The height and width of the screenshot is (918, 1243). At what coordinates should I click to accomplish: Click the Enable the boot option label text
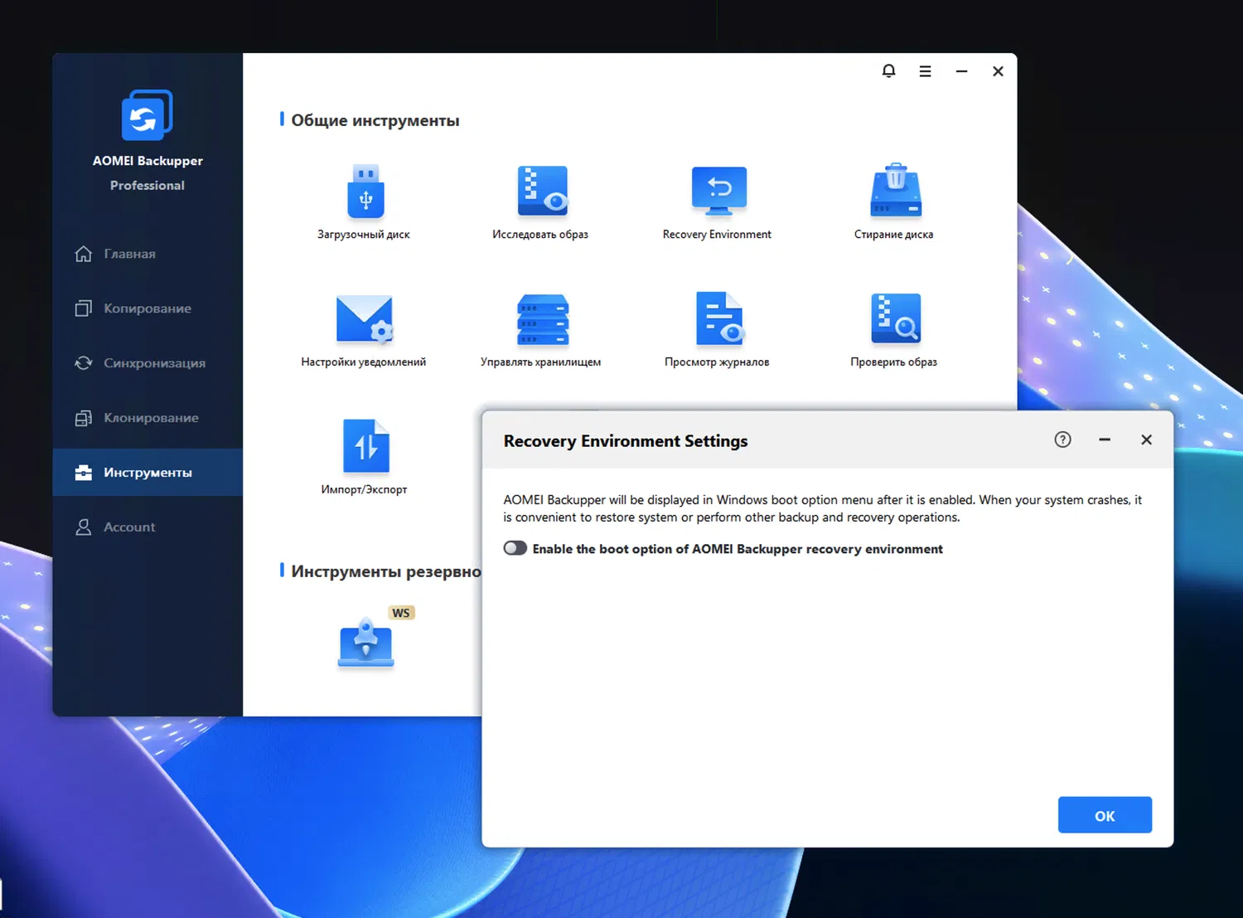click(x=738, y=549)
